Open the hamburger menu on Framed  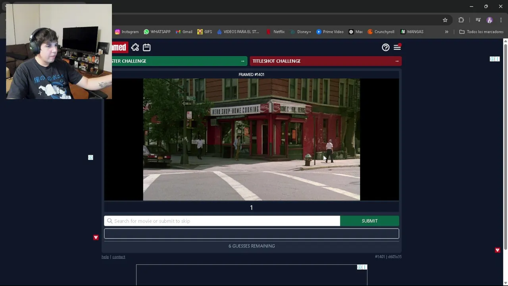click(x=397, y=47)
